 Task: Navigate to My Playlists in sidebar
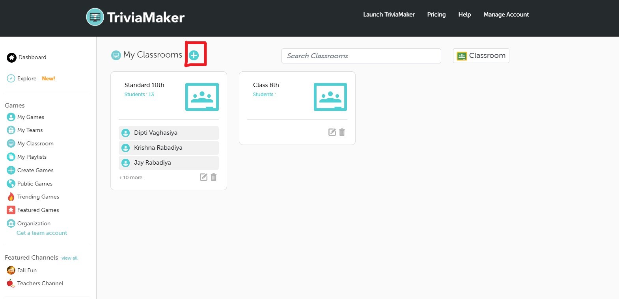pos(32,157)
